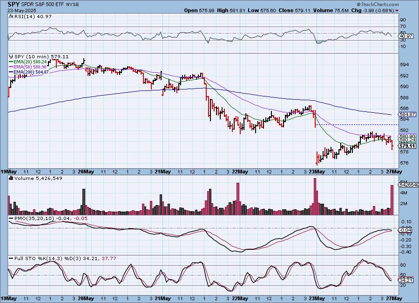The image size is (419, 303).
Task: Click the volume bars icon beside Volume 5,426,549
Action: pyautogui.click(x=11, y=178)
